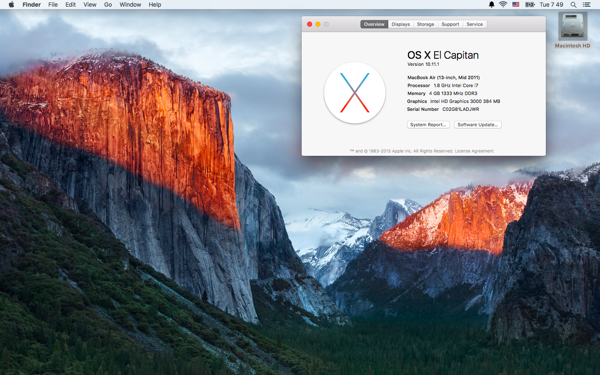Click the serial number C02G81LADJWR
The height and width of the screenshot is (375, 600).
[461, 109]
